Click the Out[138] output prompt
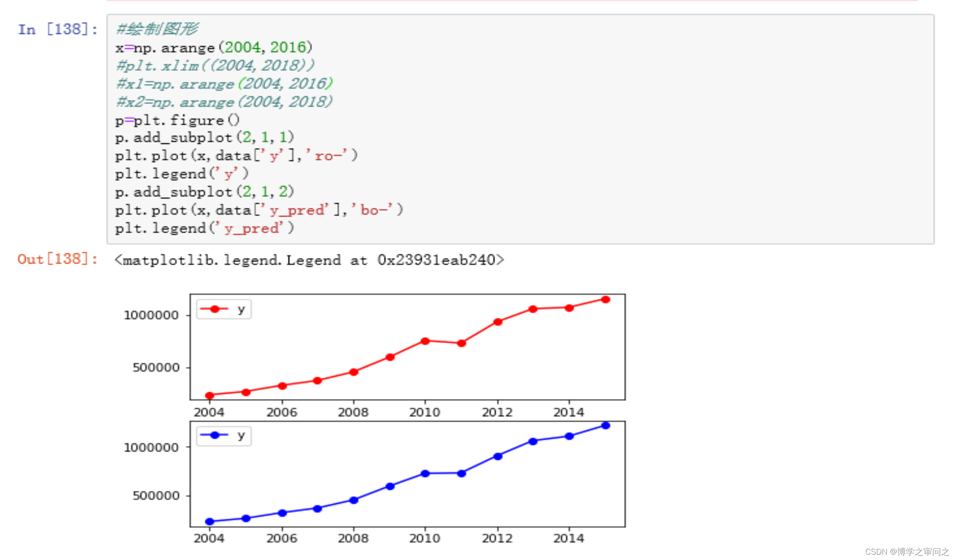956x560 pixels. coord(58,259)
